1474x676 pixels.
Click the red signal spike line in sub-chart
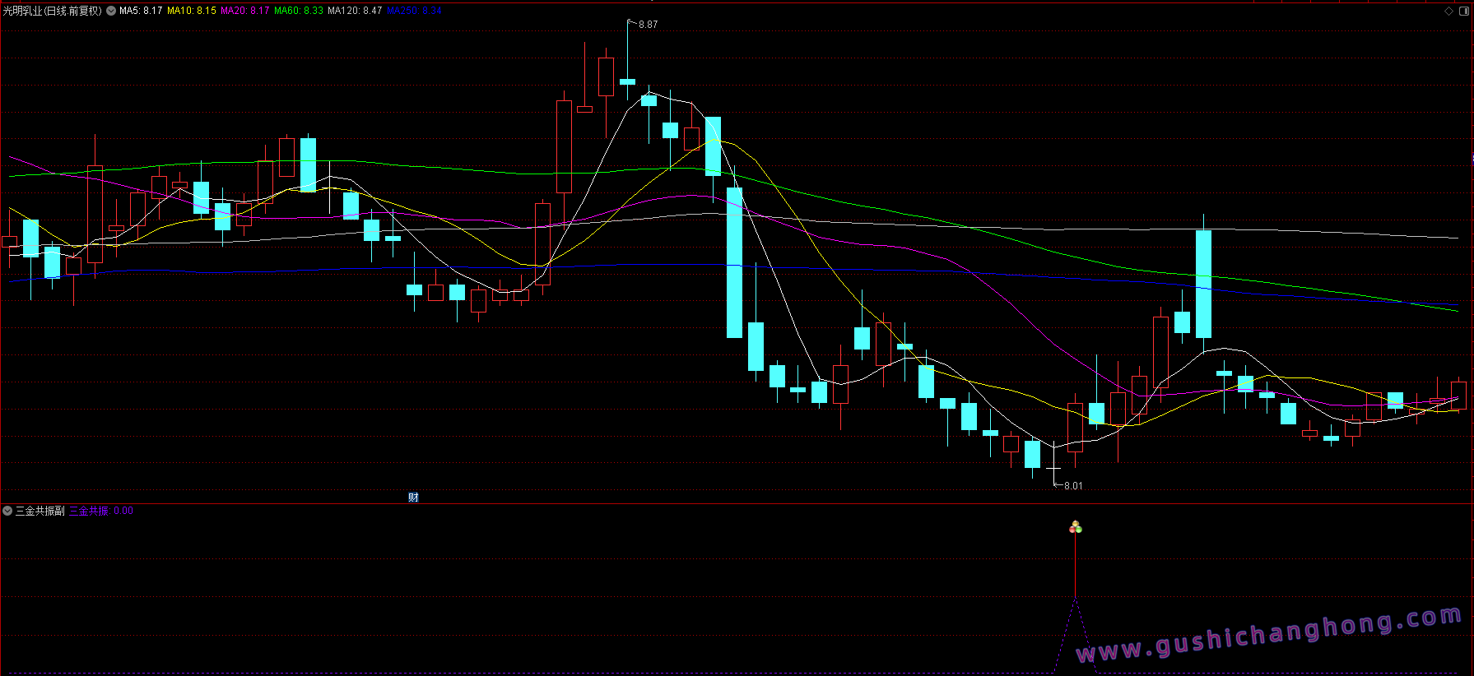coord(1075,566)
